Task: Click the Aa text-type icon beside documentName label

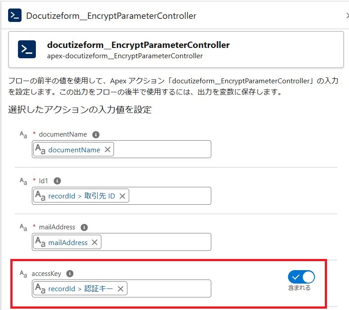Action: coord(23,134)
